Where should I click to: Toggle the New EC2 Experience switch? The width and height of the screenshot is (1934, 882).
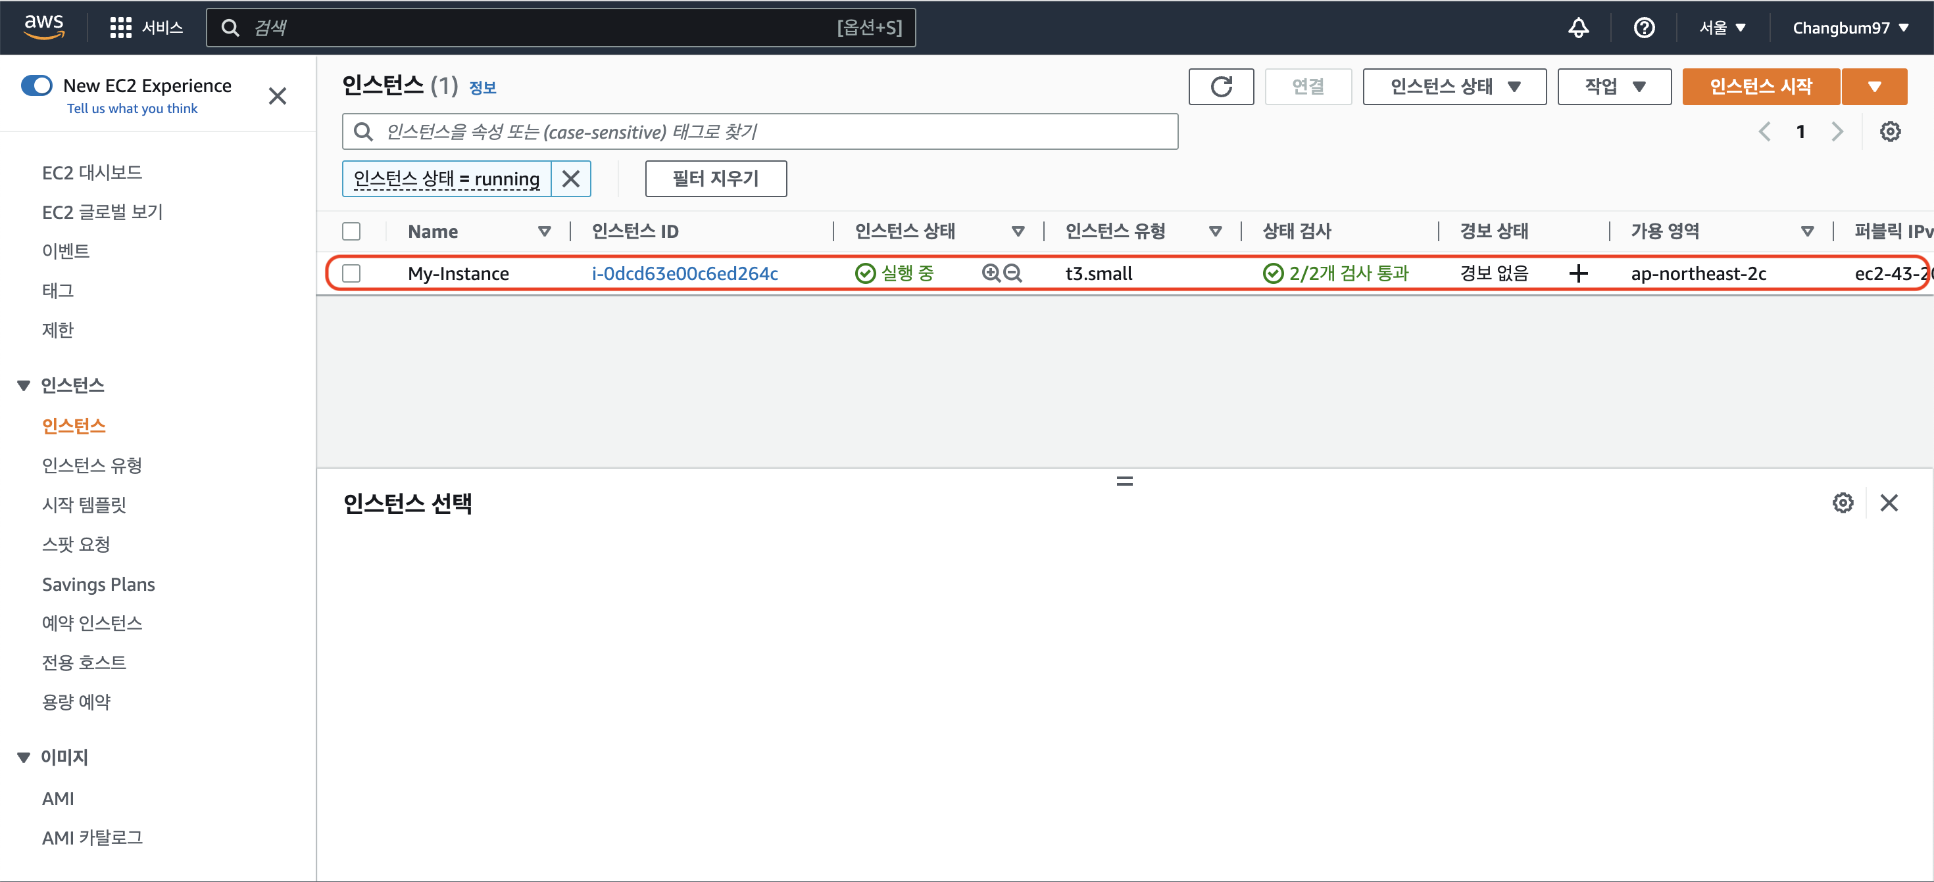coord(37,85)
